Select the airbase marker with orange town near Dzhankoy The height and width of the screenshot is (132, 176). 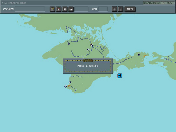click(x=92, y=45)
